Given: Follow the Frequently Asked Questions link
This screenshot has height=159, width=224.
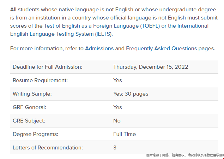Looking at the screenshot, I should (161, 49).
